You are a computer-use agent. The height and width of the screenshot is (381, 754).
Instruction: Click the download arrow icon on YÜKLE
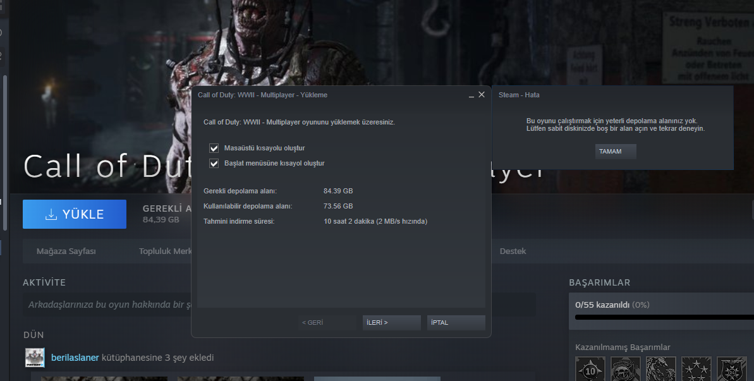pyautogui.click(x=51, y=214)
